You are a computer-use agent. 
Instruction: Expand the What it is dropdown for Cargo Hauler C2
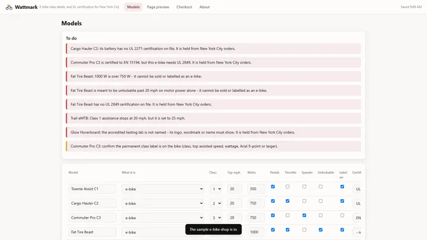pyautogui.click(x=162, y=203)
